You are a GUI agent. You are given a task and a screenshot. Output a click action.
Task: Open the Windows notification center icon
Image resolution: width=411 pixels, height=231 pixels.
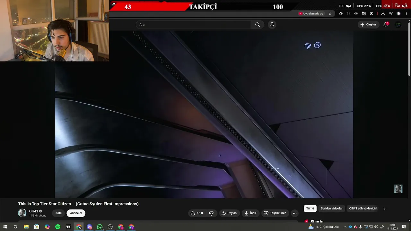pos(404,227)
